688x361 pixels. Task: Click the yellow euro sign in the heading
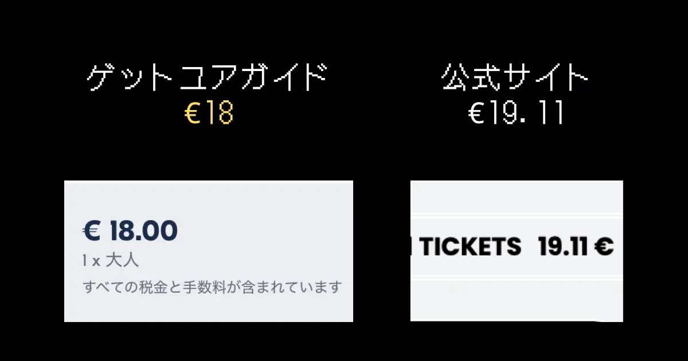coord(191,115)
